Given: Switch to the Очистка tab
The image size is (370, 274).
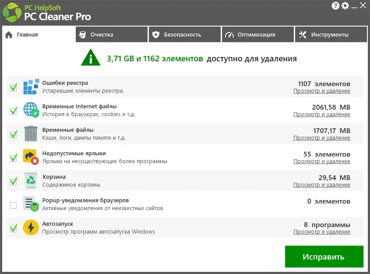Looking at the screenshot, I should pos(111,34).
